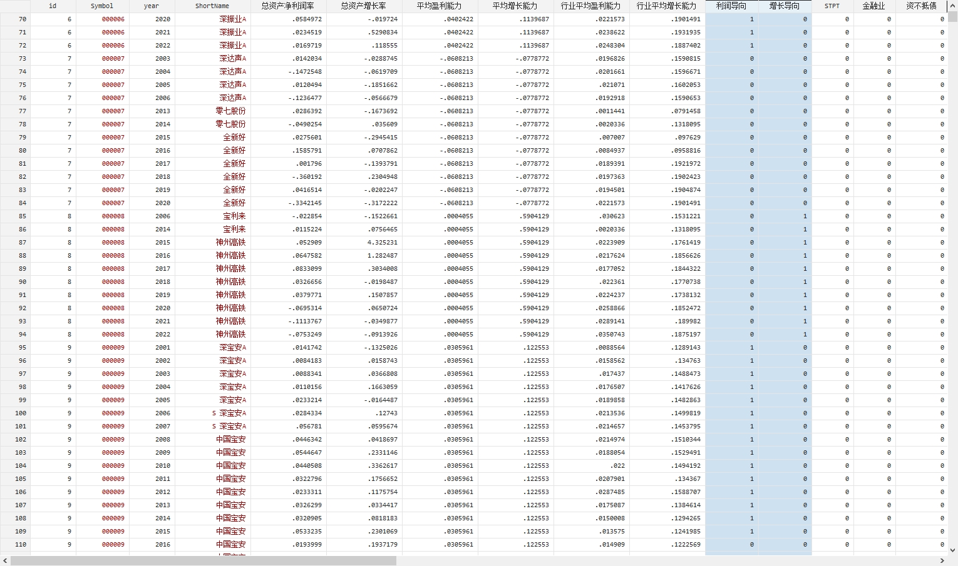The width and height of the screenshot is (958, 566).
Task: Select the 利润导向 column header
Action: click(x=731, y=6)
